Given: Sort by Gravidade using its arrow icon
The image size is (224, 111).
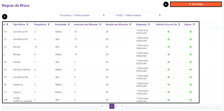Looking at the screenshot, I should (x=68, y=25).
